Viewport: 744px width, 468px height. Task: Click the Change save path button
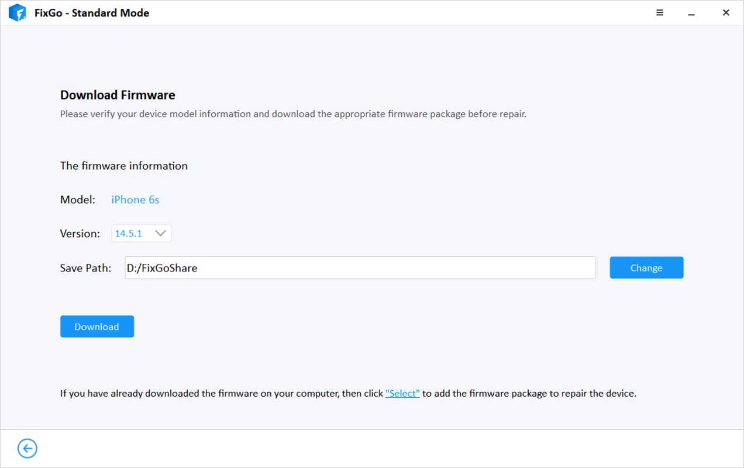click(646, 268)
